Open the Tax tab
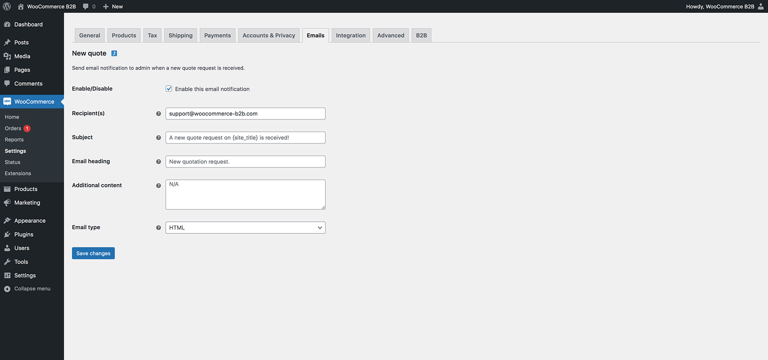 (x=152, y=35)
